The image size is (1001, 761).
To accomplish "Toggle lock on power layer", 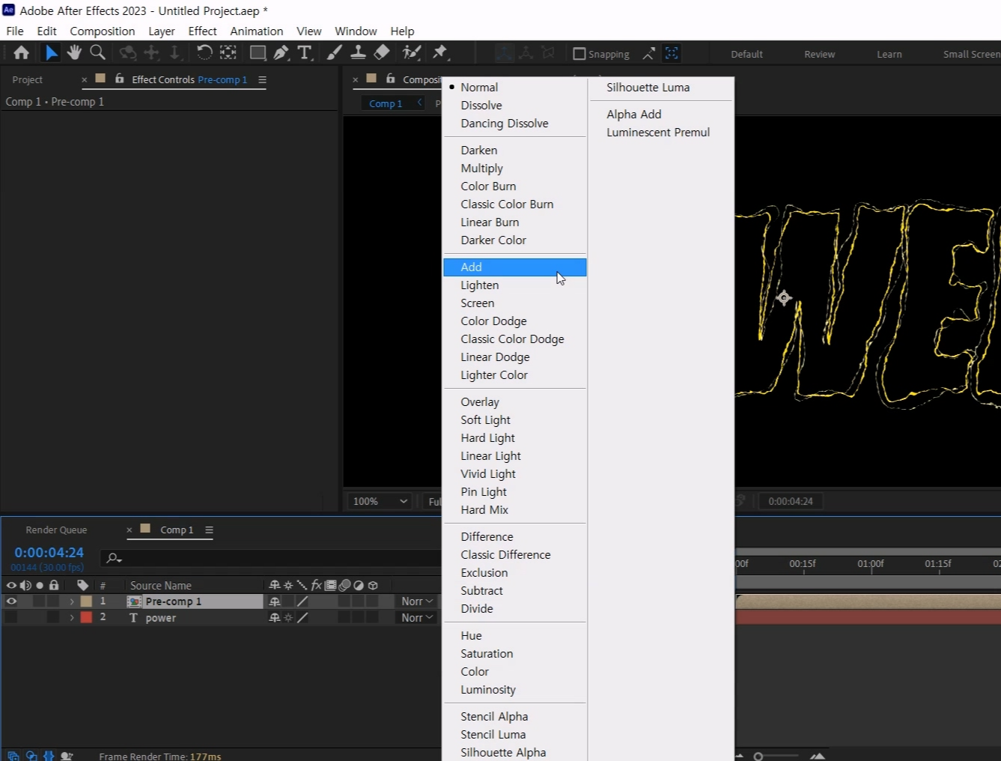I will coord(53,617).
